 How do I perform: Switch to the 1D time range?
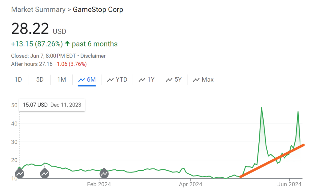click(x=18, y=80)
